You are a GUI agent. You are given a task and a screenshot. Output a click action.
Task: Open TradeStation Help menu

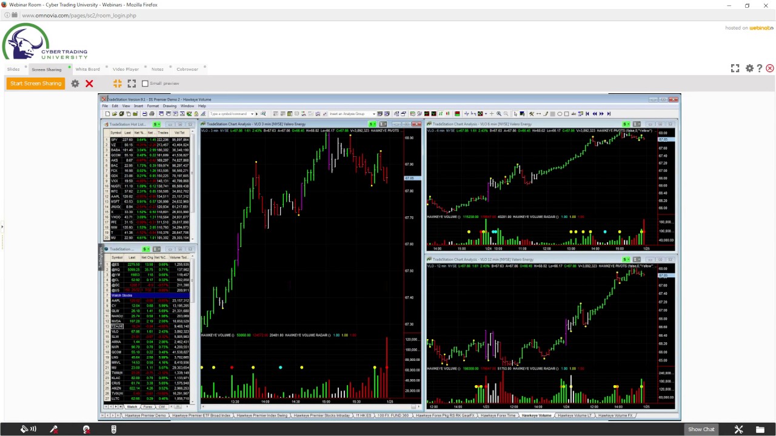pyautogui.click(x=202, y=106)
